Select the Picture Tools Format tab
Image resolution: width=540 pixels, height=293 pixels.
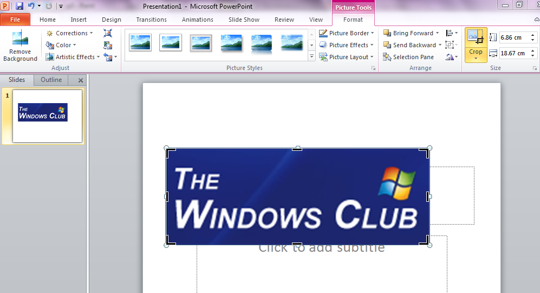pyautogui.click(x=353, y=20)
